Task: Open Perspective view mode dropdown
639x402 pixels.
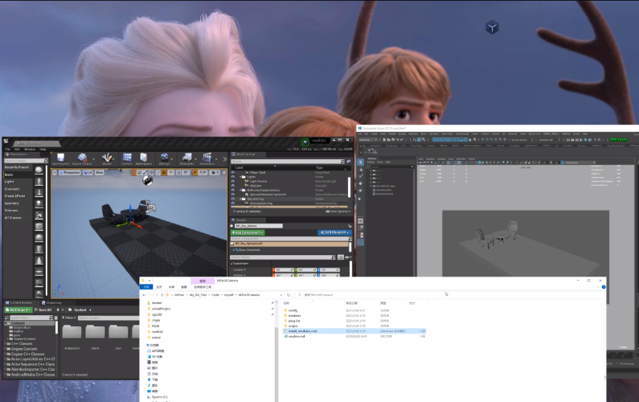Action: coord(70,173)
